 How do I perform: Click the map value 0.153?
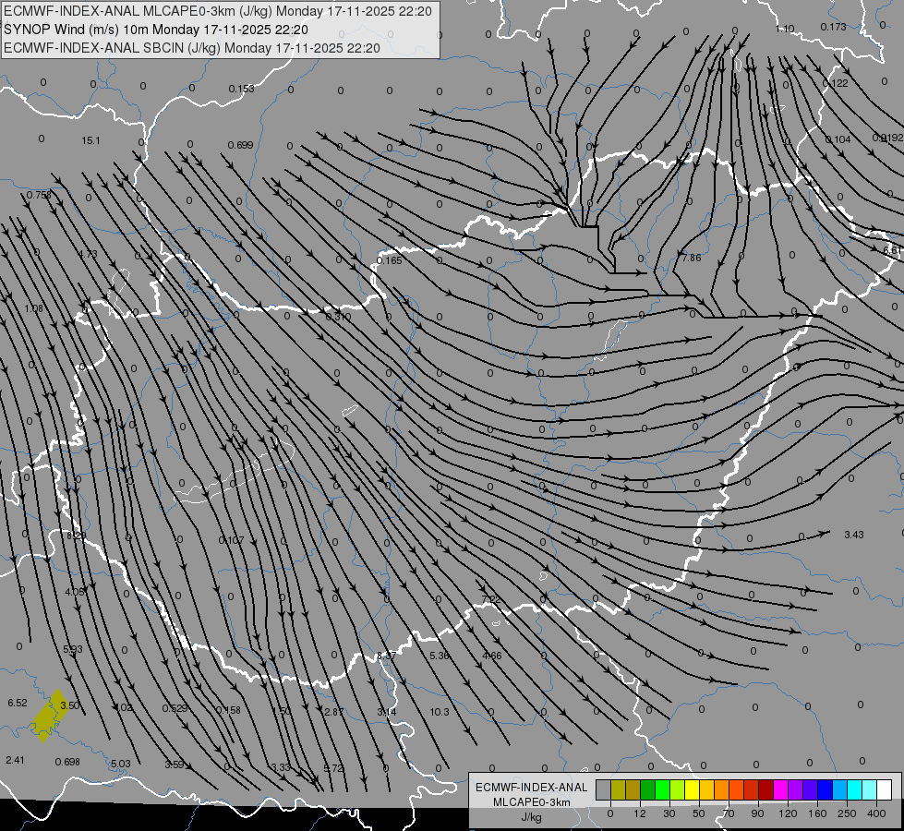click(241, 89)
